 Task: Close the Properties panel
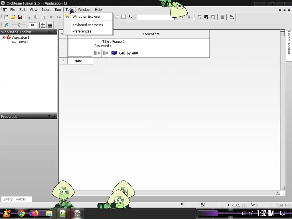click(x=54, y=116)
